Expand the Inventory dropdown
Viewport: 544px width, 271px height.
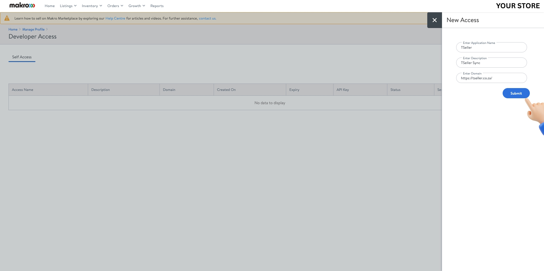(x=91, y=6)
